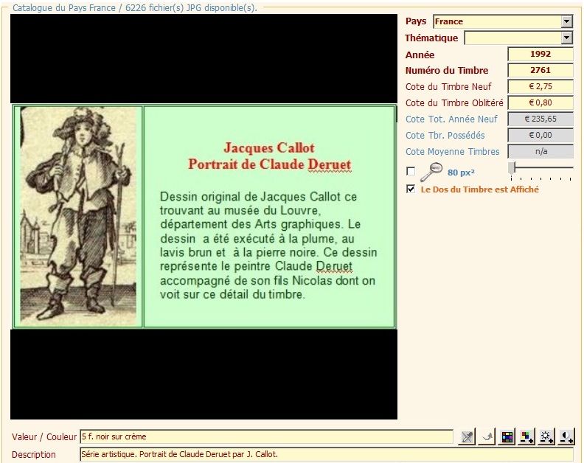Click the brightness sun adjustment icon

[x=546, y=436]
